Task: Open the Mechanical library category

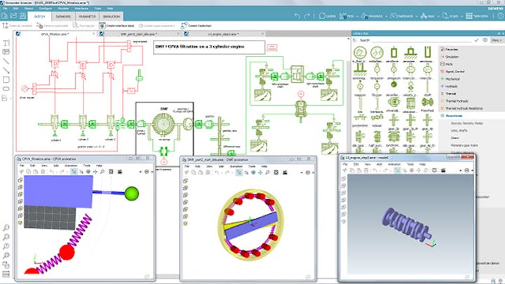Action: click(452, 79)
